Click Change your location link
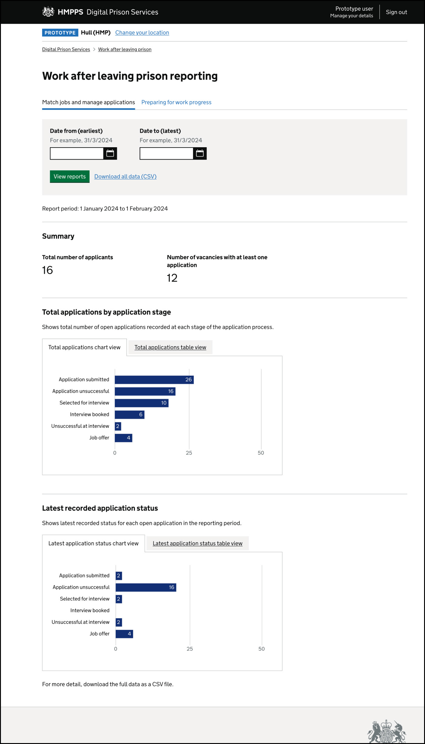Screen dimensions: 425x744 [142, 33]
